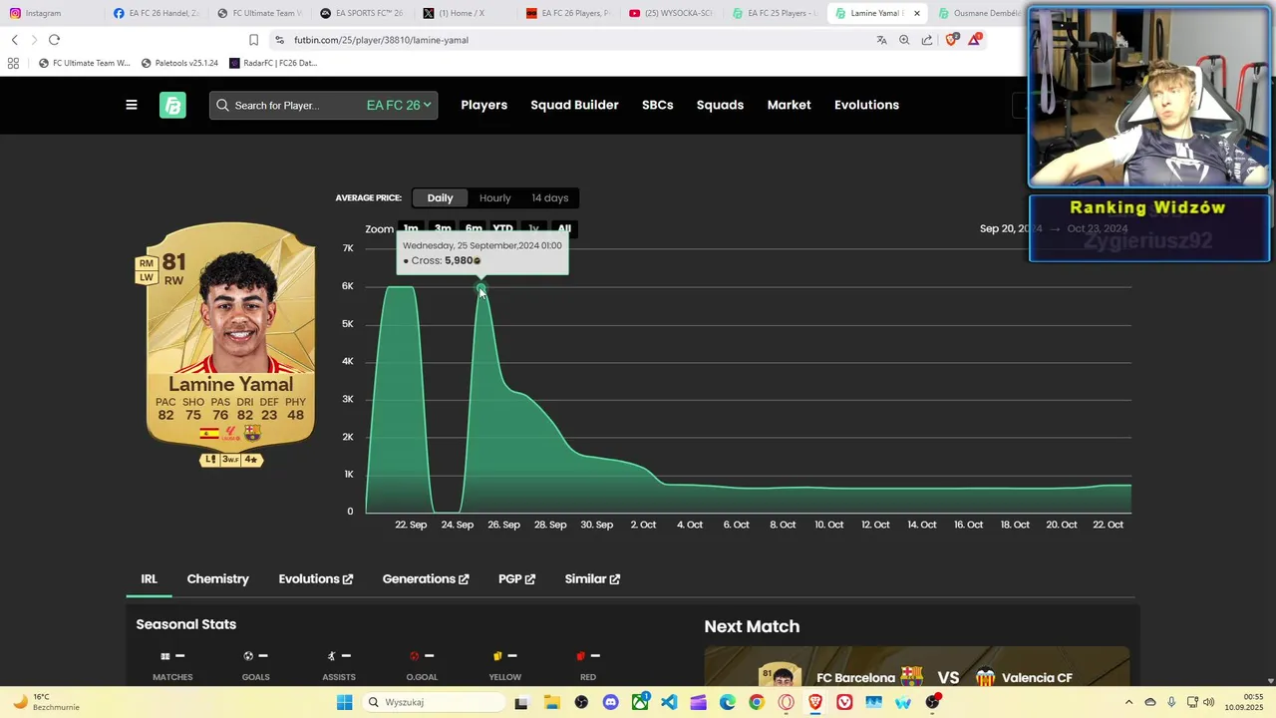1276x718 pixels.
Task: View site information icon left of URL
Action: 279,40
